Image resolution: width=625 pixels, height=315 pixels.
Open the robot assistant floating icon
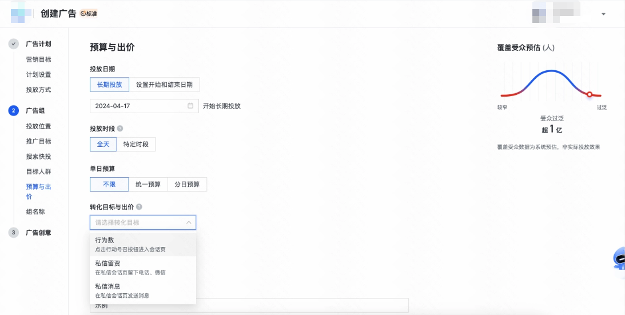click(619, 260)
